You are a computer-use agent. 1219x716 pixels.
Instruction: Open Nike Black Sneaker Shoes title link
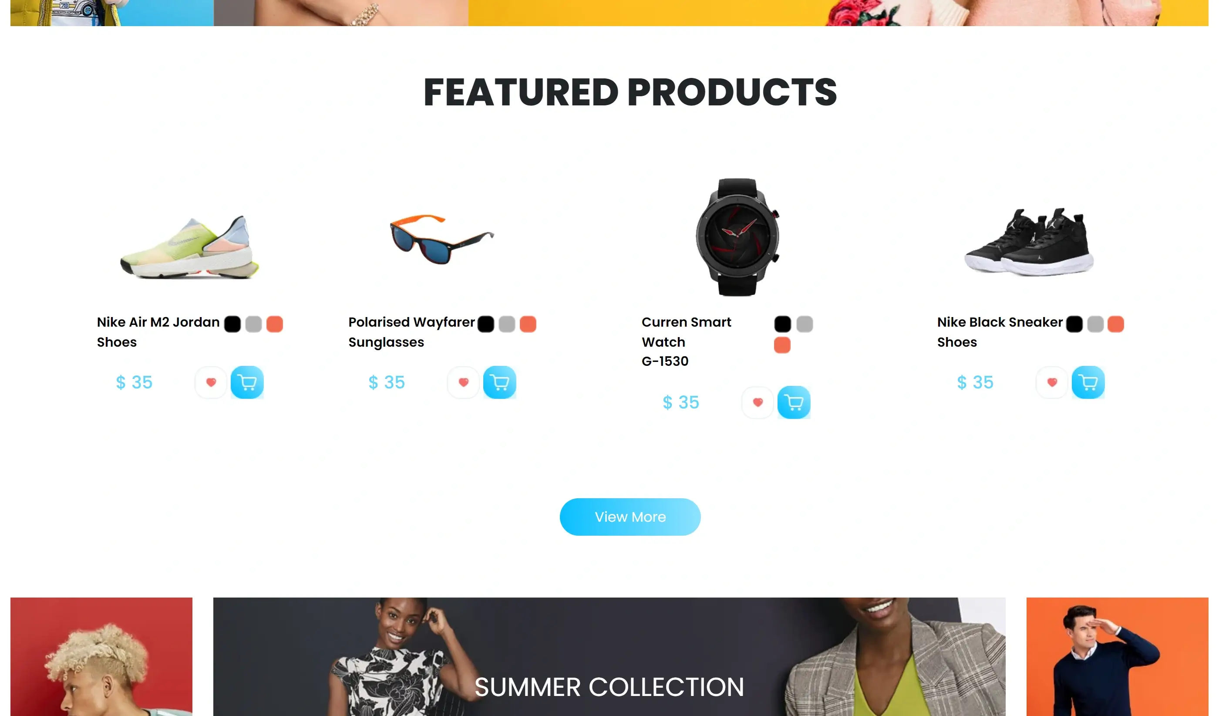[x=1000, y=332]
